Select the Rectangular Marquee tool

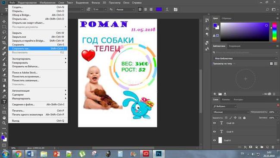[x=4, y=27]
